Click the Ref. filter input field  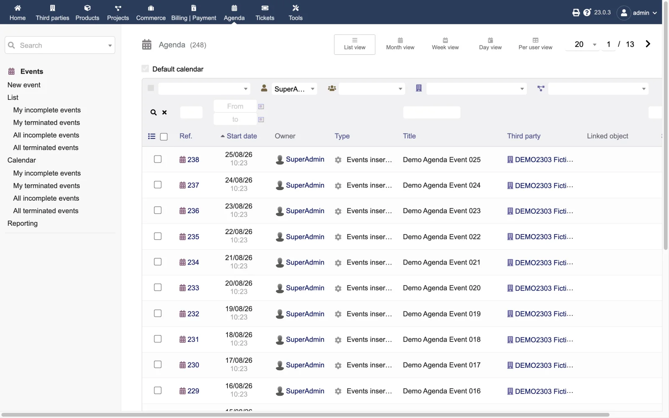[191, 112]
